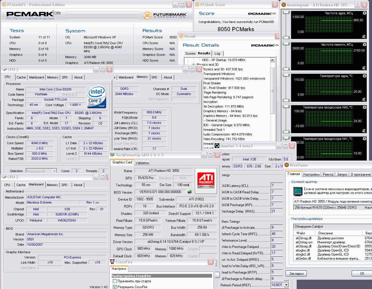
Task: Open О программе tab in RivaTuner
Action: pyautogui.click(x=361, y=174)
